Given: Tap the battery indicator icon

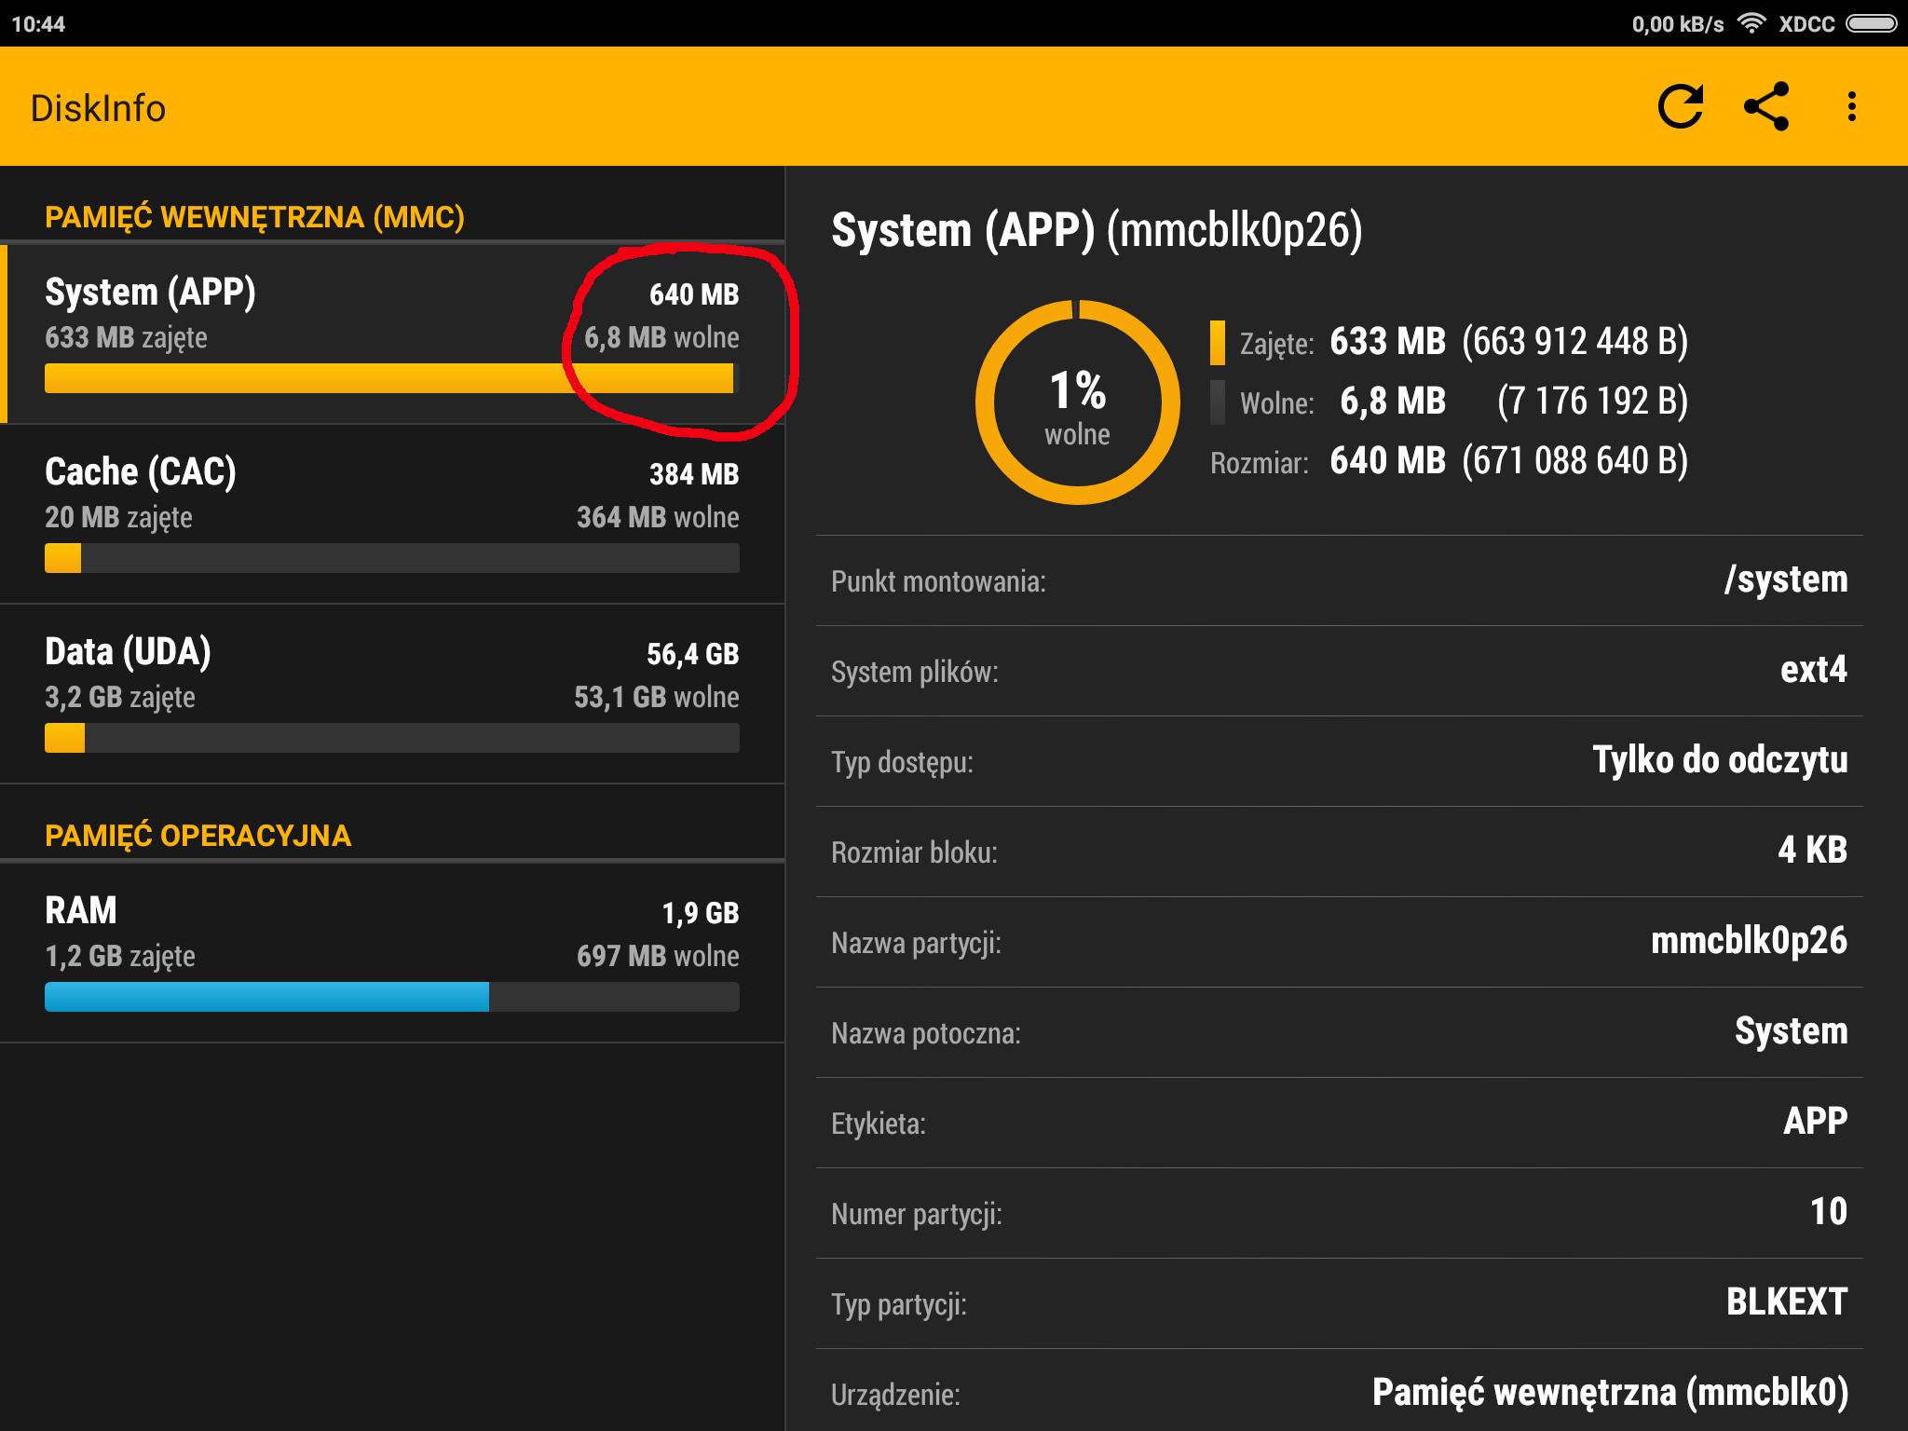Looking at the screenshot, I should click(x=1872, y=23).
